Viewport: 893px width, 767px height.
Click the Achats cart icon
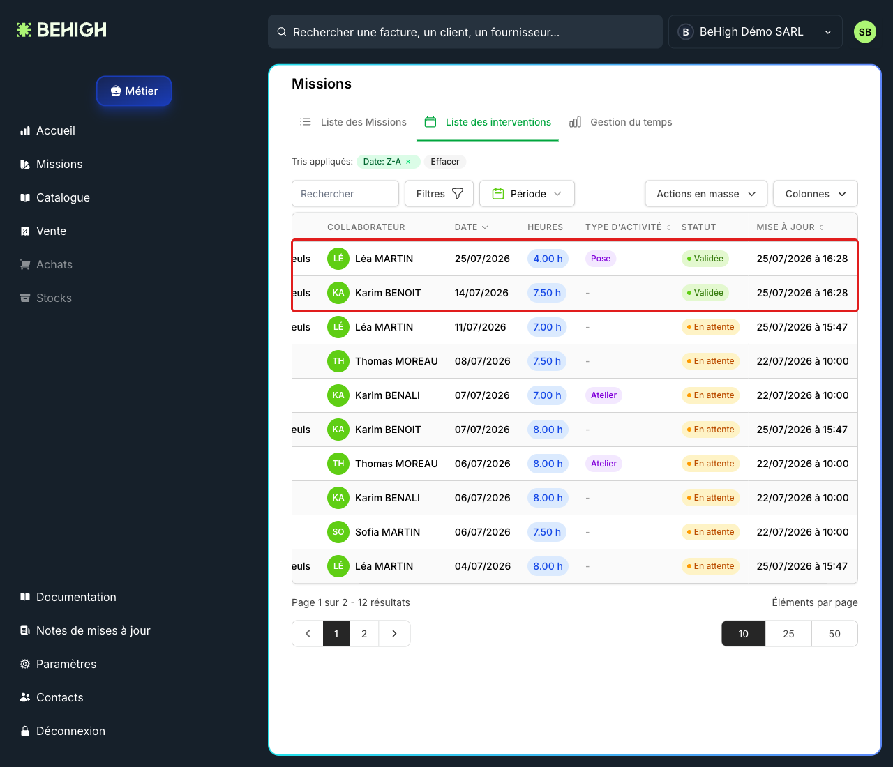[x=25, y=265]
